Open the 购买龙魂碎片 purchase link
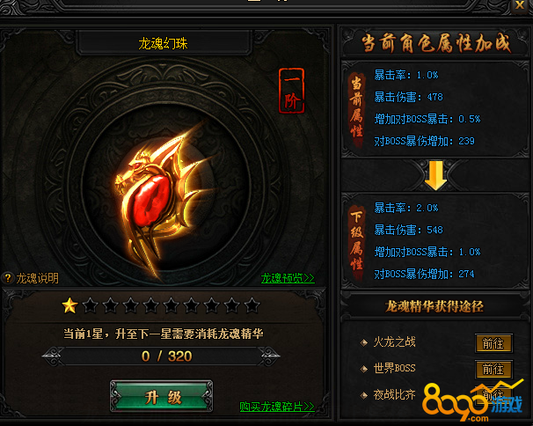This screenshot has width=533, height=426. click(x=277, y=407)
